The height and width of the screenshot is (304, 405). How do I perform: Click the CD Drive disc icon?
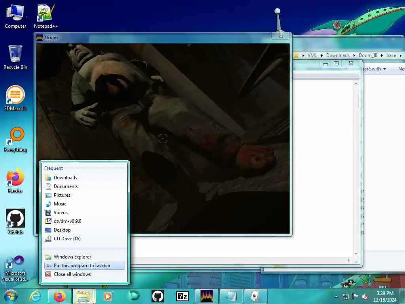tap(48, 239)
